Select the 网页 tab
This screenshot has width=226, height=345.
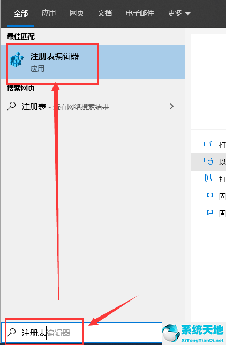(77, 13)
